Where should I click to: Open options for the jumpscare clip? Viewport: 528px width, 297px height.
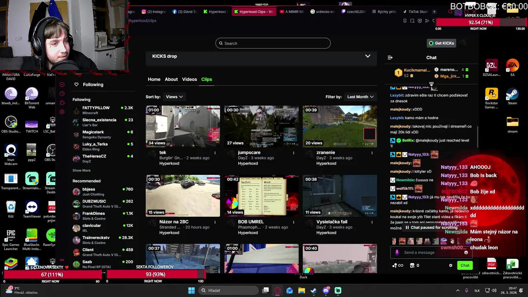tap(294, 153)
